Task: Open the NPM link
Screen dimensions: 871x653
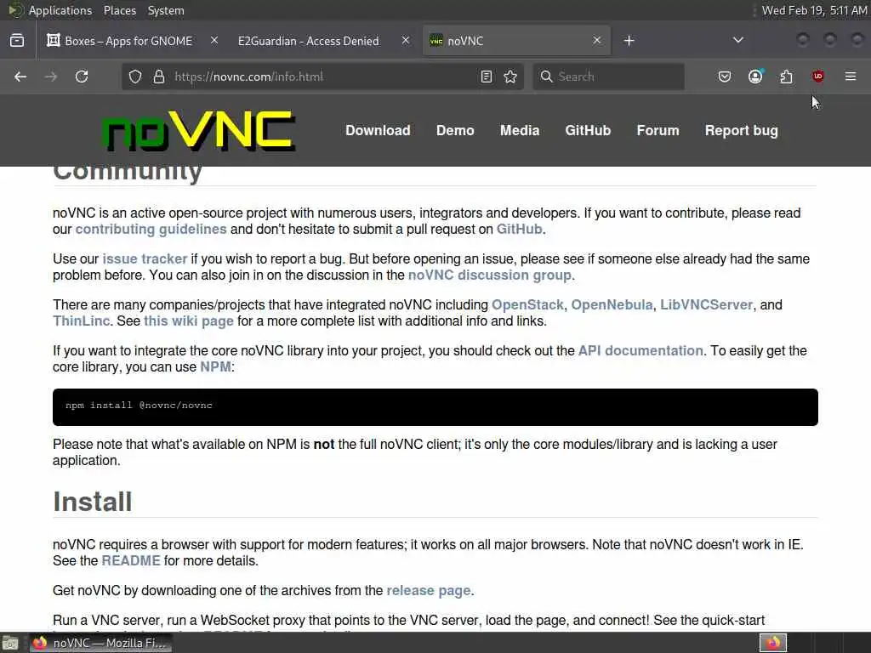Action: click(x=215, y=366)
